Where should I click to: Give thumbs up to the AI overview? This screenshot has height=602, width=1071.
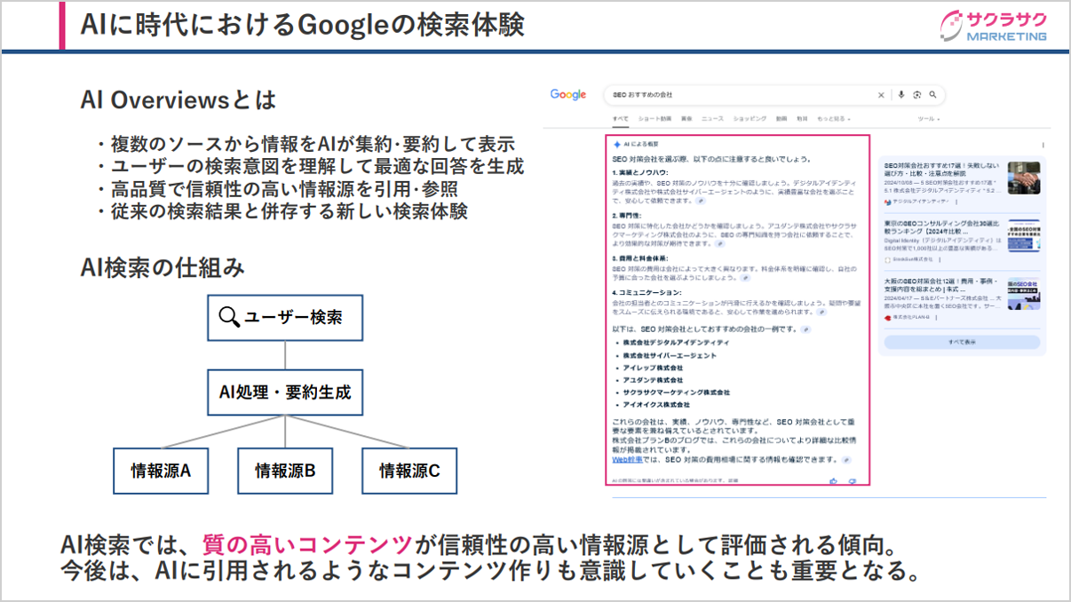click(x=833, y=481)
